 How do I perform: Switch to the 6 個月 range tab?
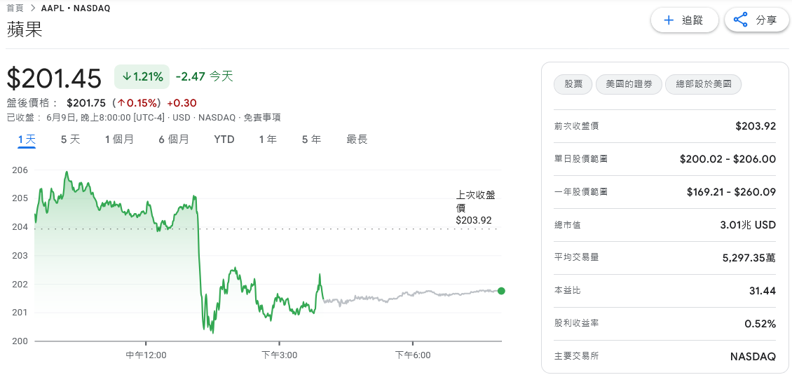(174, 139)
